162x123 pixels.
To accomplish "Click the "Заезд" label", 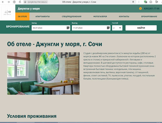I will pyautogui.click(x=34, y=23).
